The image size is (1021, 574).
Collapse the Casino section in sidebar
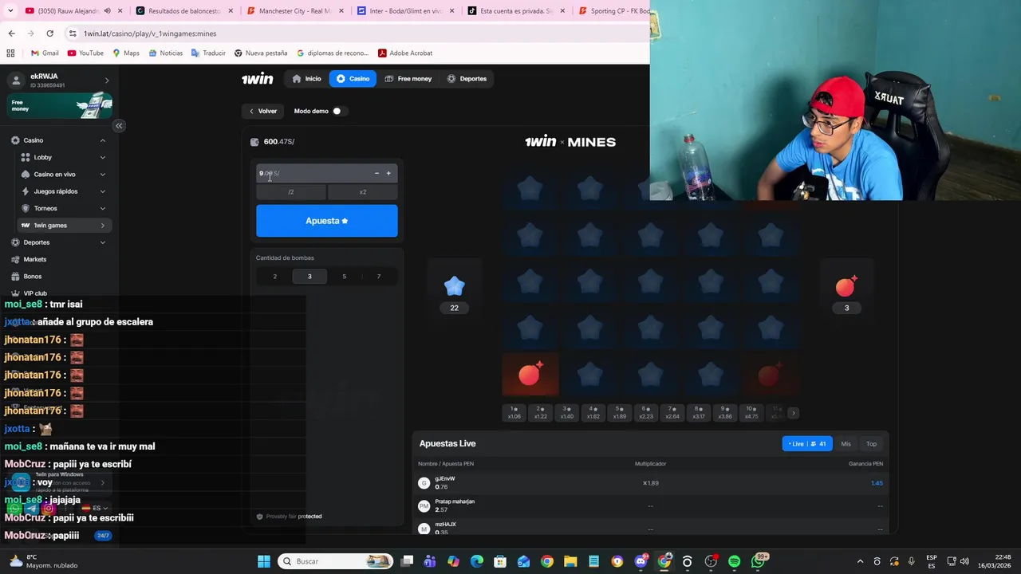(x=103, y=140)
